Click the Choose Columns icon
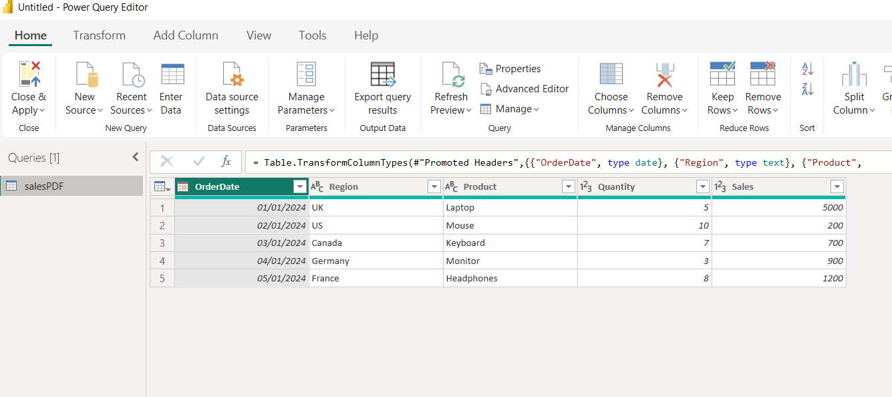Viewport: 892px width, 397px height. 611,75
